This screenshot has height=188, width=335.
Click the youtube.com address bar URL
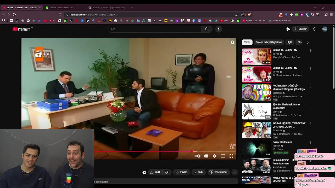coord(94,15)
